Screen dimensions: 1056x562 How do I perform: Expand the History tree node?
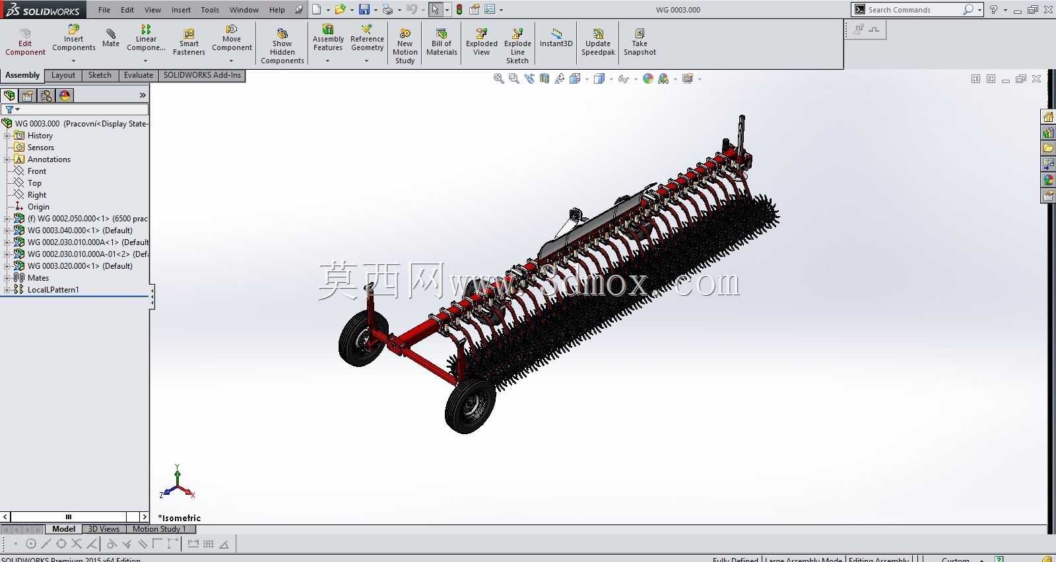[x=7, y=136]
